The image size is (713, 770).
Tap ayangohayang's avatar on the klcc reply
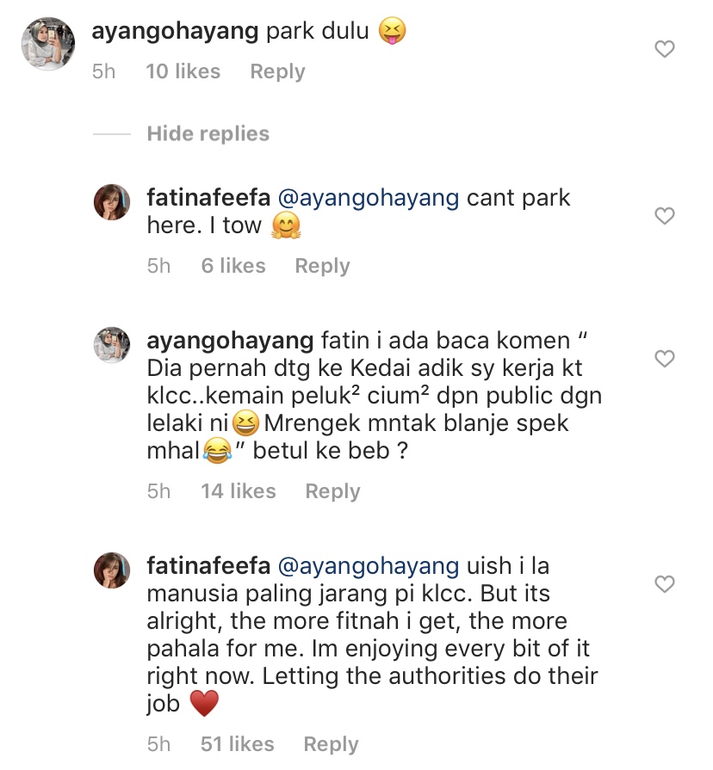click(111, 346)
